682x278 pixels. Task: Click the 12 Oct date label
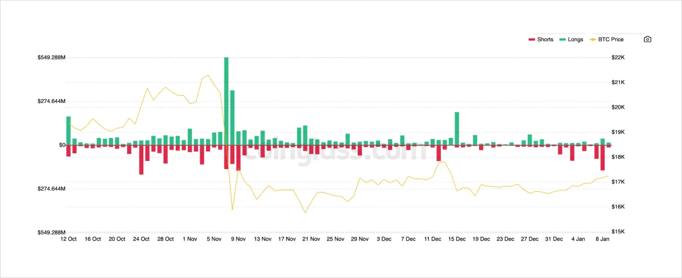click(x=69, y=239)
